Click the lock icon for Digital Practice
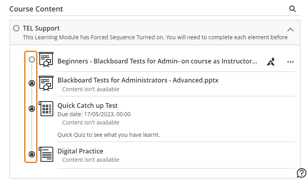The height and width of the screenshot is (184, 308). 32,154
